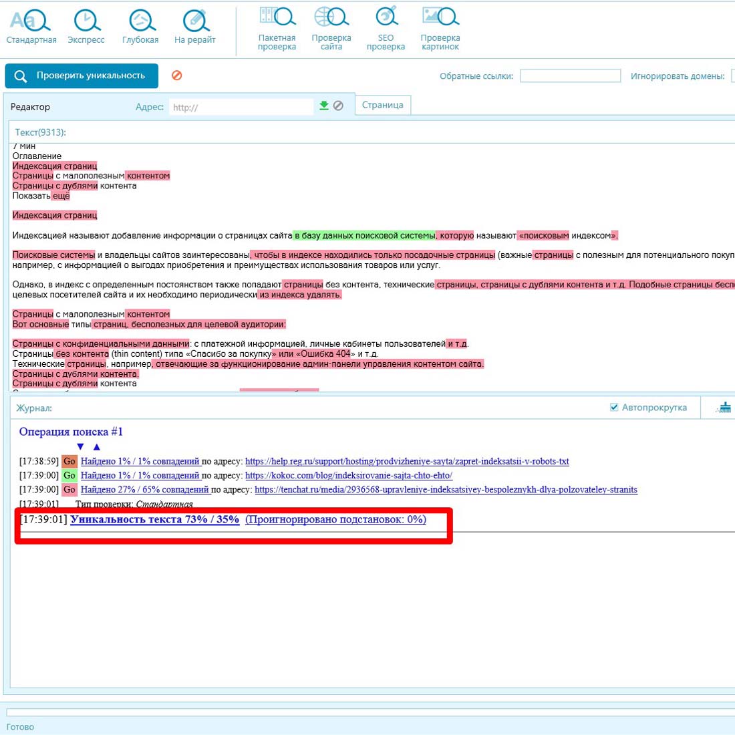Open the help.reg.ru source link
Screen dimensions: 735x735
pyautogui.click(x=407, y=461)
